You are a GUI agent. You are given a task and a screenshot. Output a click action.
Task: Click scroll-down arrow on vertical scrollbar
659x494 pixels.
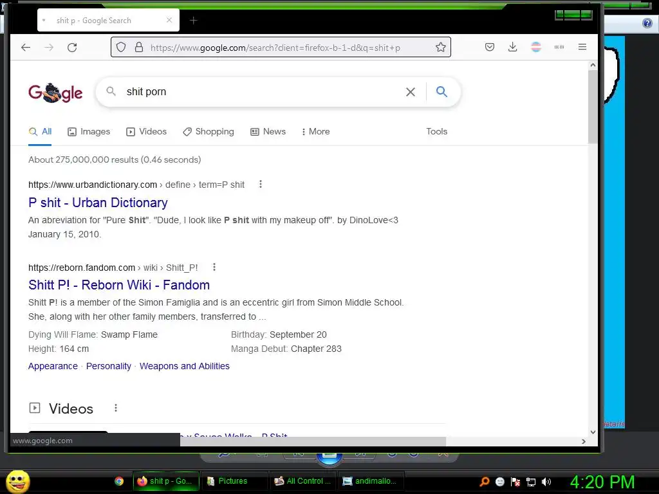coord(593,432)
